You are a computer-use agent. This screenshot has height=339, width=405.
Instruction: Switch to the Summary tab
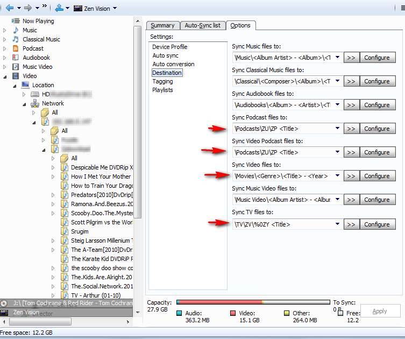pos(162,25)
